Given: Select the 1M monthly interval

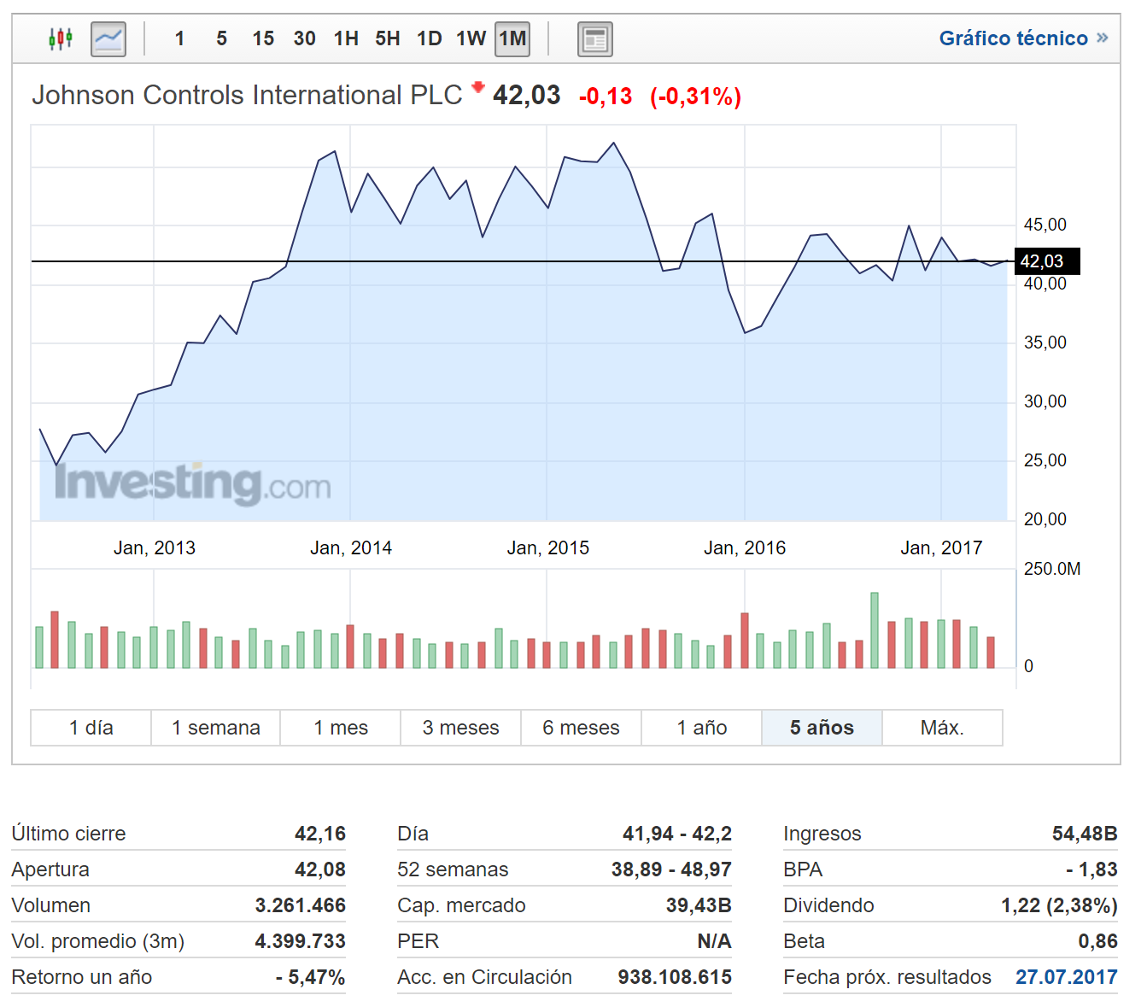Looking at the screenshot, I should point(512,38).
